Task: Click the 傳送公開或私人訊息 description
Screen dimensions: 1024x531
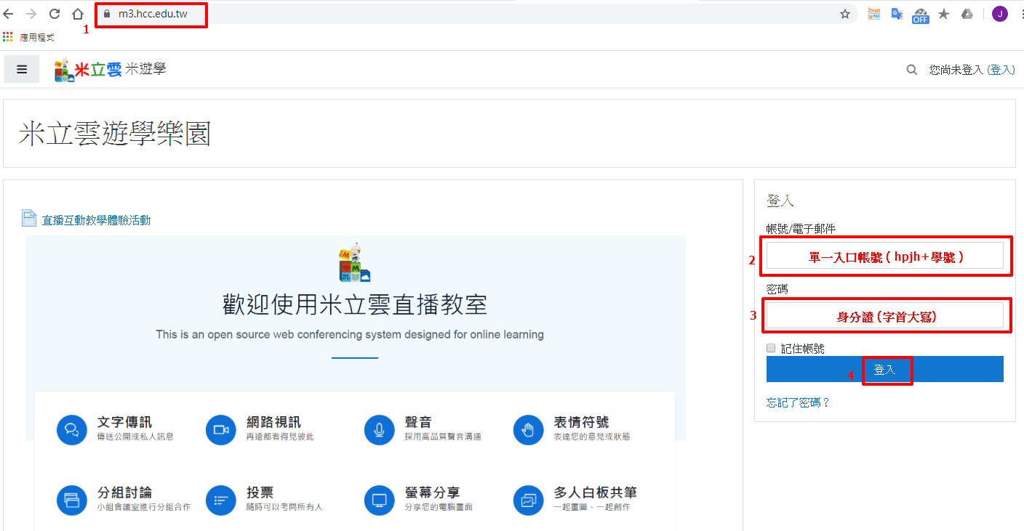Action: click(135, 437)
